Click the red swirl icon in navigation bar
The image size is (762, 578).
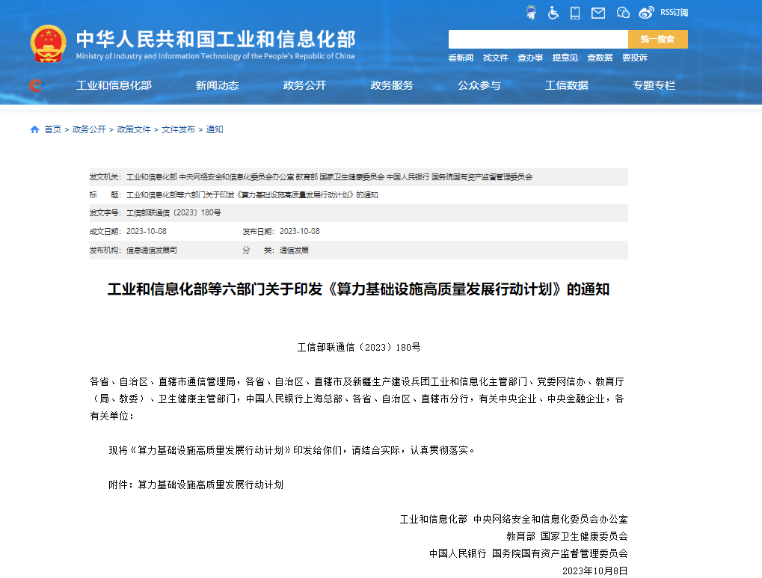pyautogui.click(x=35, y=86)
